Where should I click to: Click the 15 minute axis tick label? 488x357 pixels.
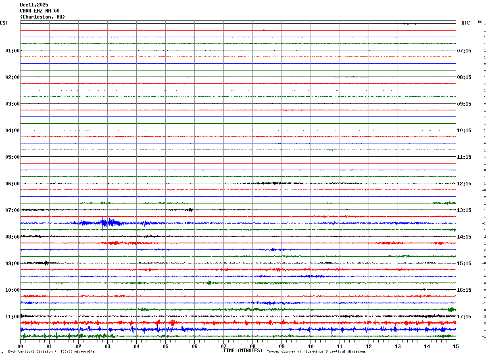pos(456,346)
